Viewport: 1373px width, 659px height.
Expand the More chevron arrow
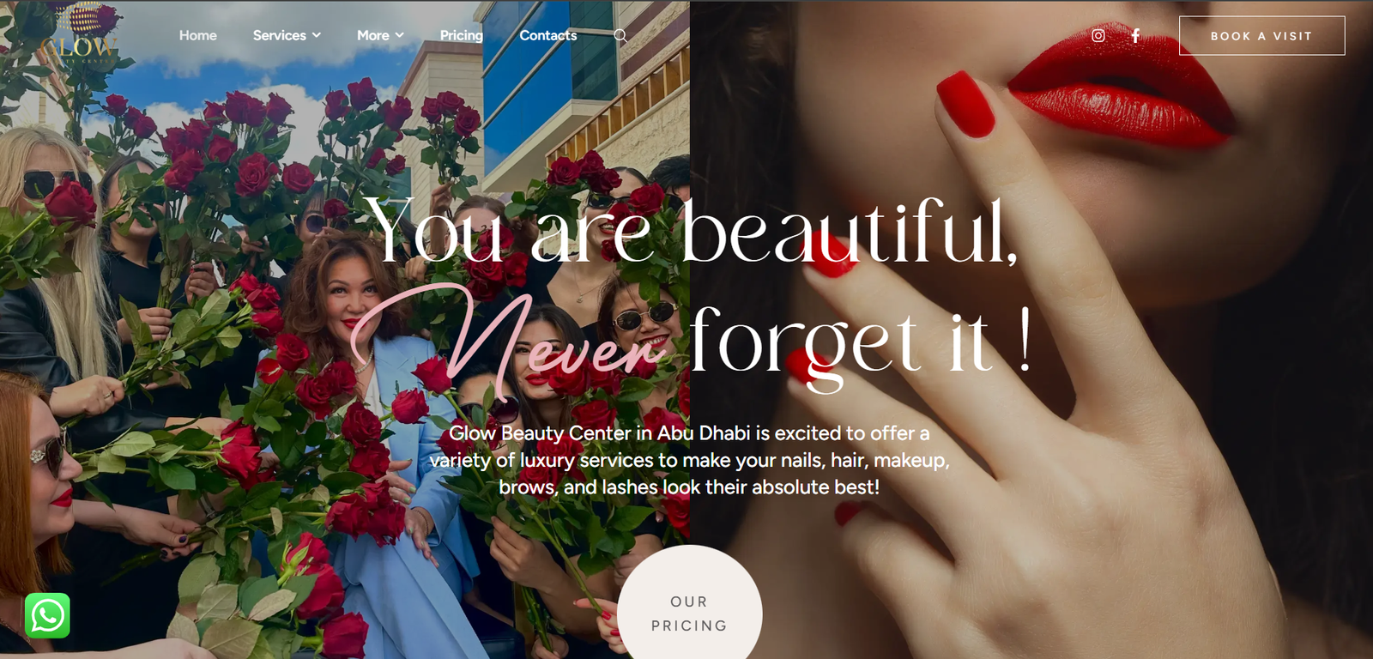click(x=399, y=35)
